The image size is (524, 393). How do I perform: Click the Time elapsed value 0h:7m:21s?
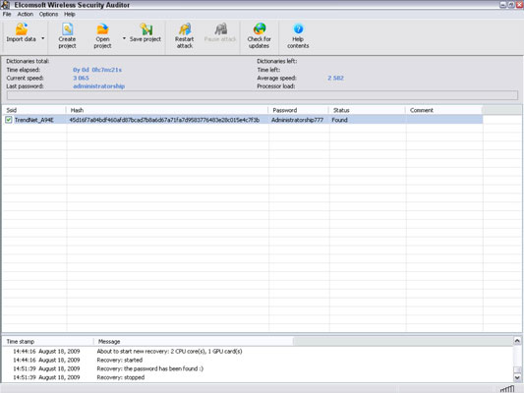[97, 70]
